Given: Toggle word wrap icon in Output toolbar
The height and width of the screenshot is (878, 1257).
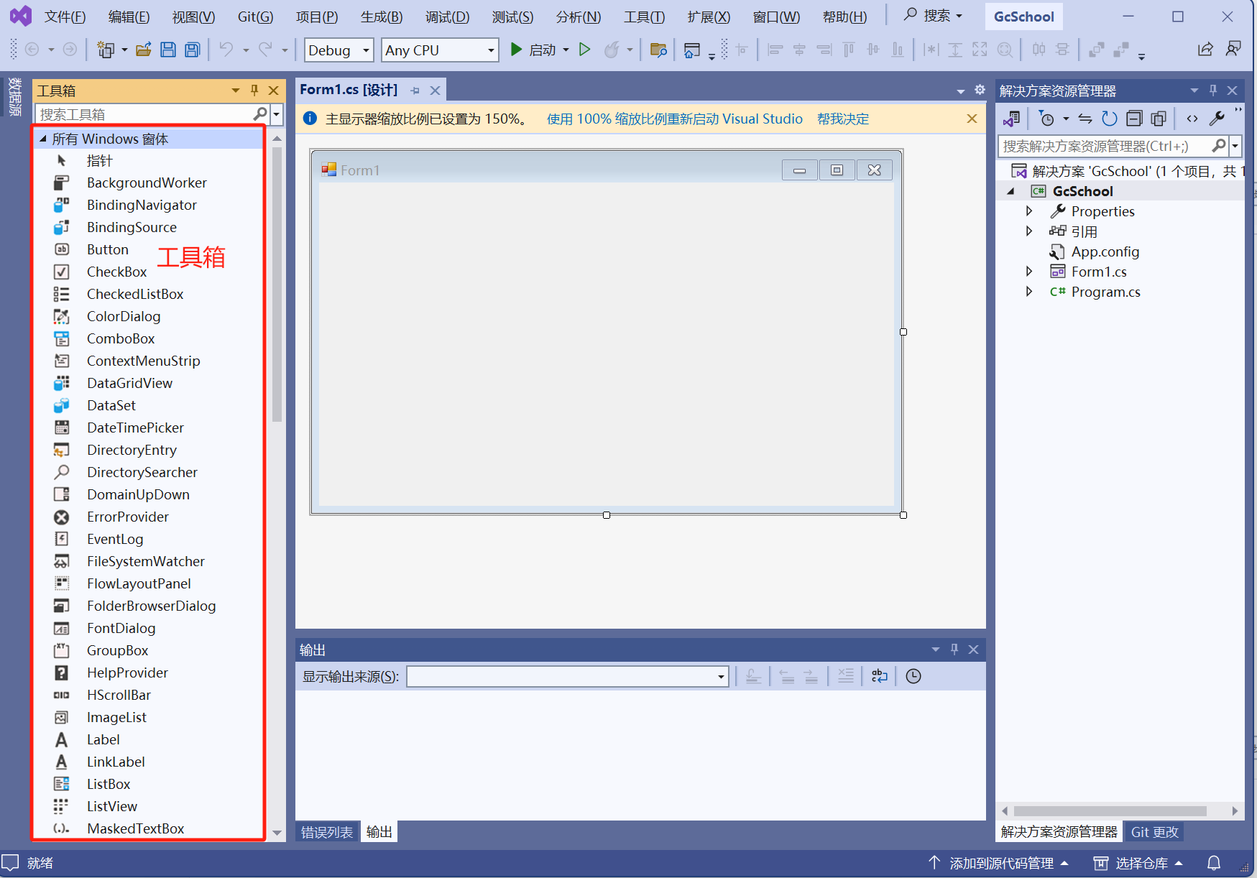Looking at the screenshot, I should [879, 676].
